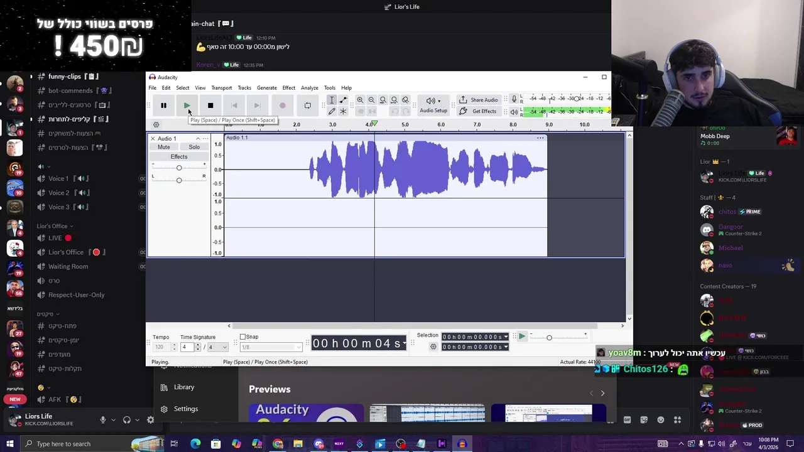Click the Zoom toggle icon
804x452 pixels.
[405, 100]
